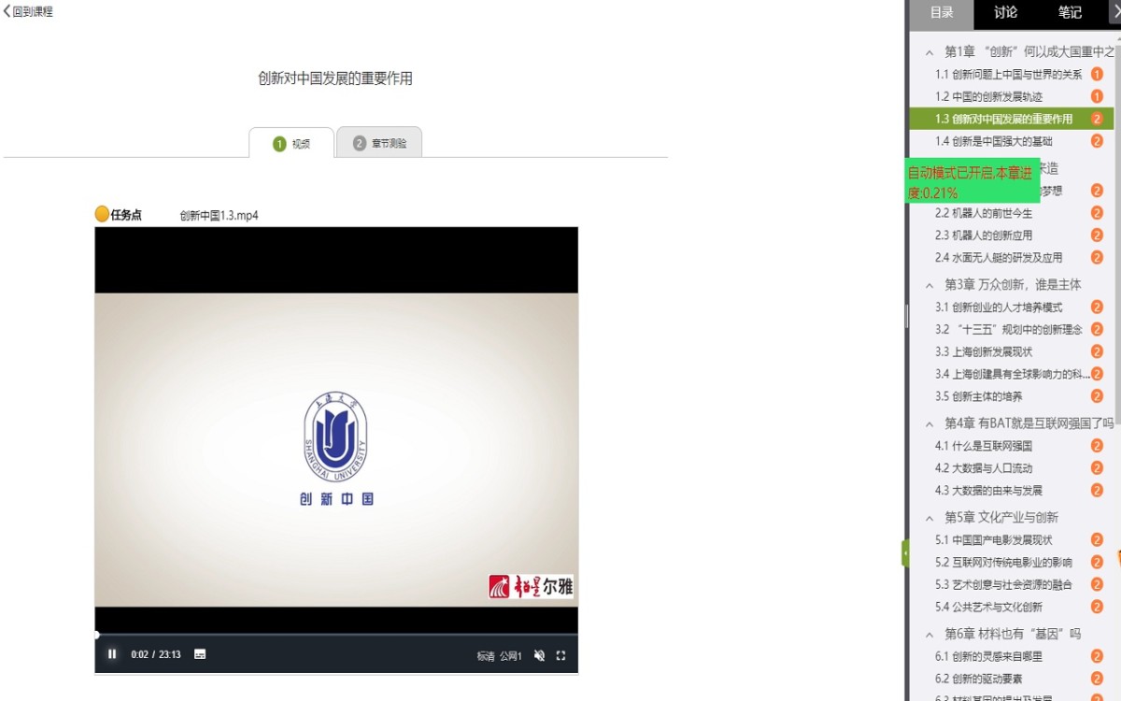Pause the video playback
1121x701 pixels.
(x=112, y=654)
